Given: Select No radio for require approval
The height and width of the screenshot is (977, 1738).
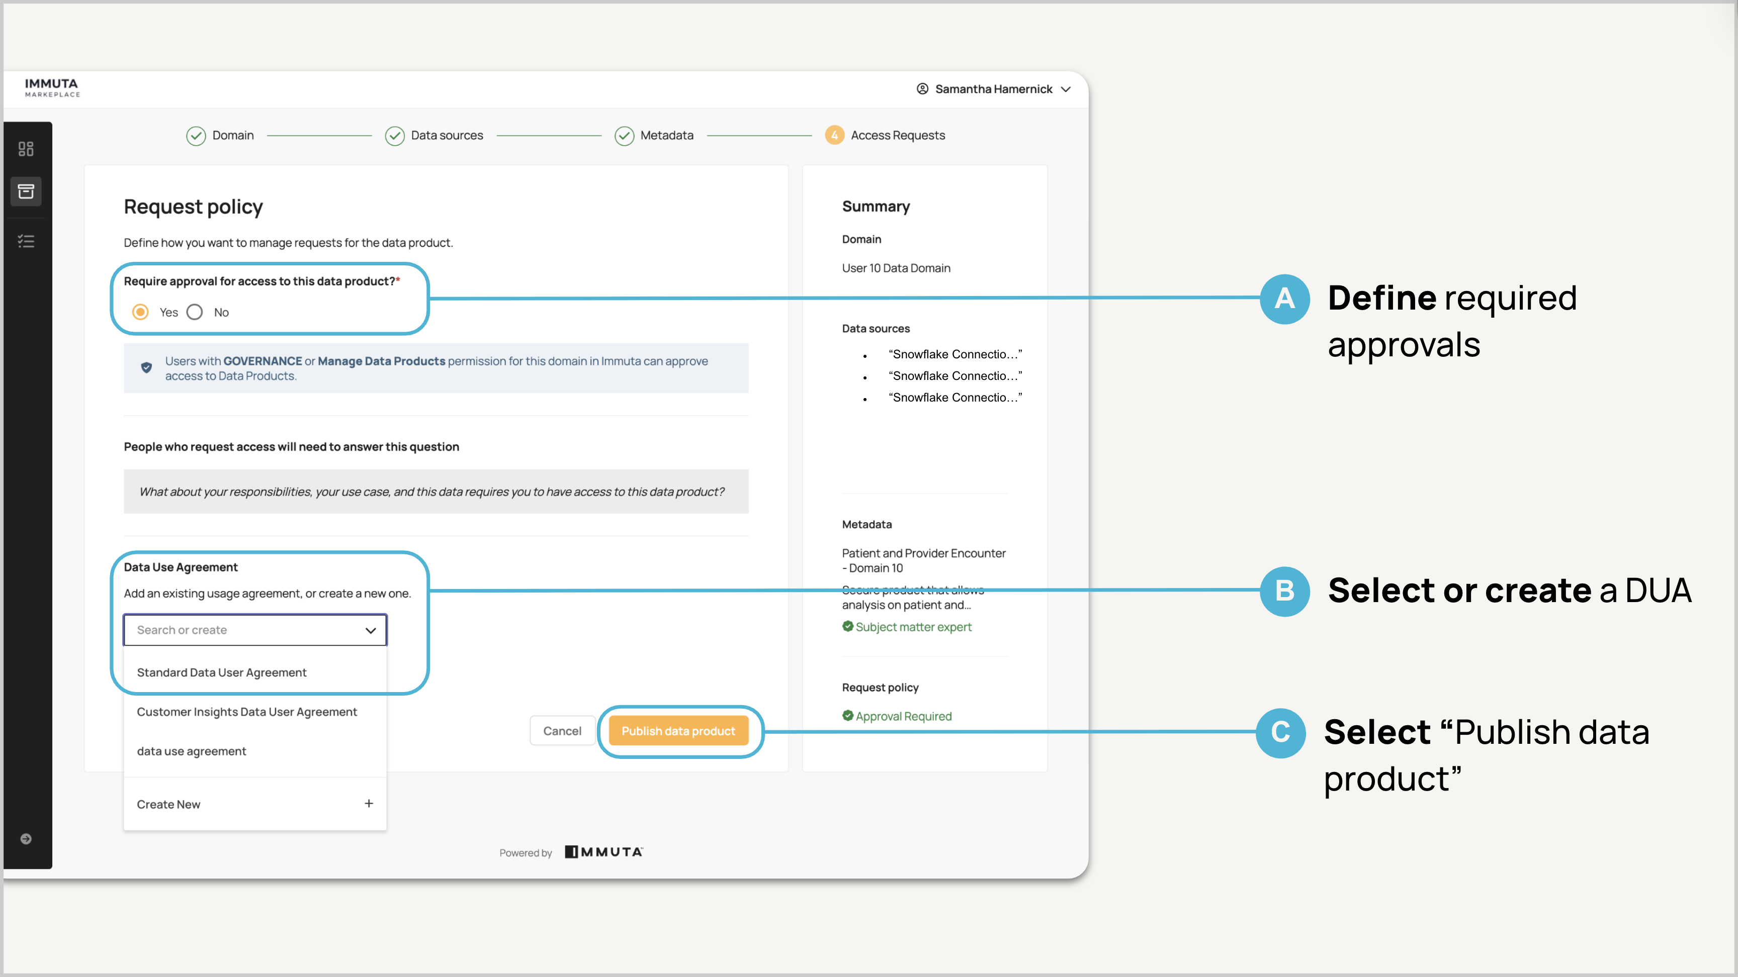Looking at the screenshot, I should tap(195, 312).
